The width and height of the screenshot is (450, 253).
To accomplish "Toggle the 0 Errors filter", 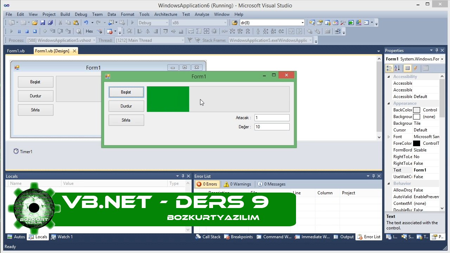I will [x=207, y=184].
